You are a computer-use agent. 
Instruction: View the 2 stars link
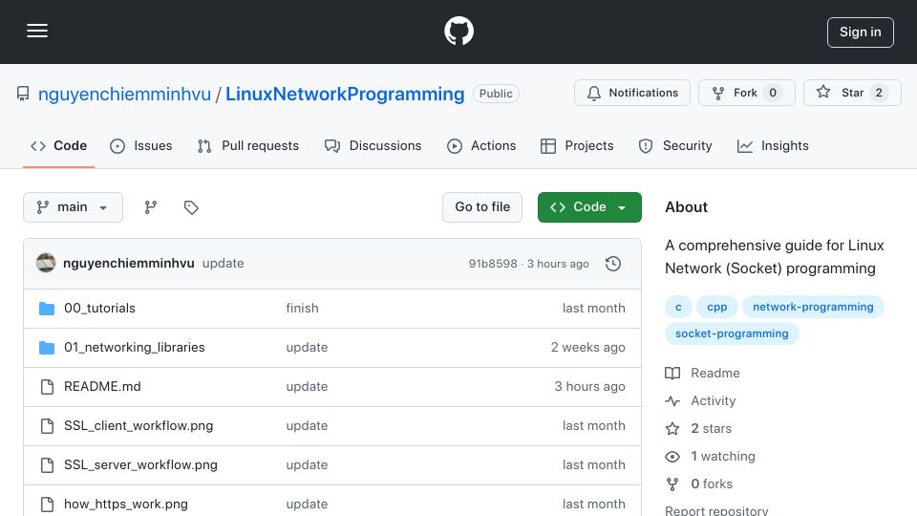(699, 429)
